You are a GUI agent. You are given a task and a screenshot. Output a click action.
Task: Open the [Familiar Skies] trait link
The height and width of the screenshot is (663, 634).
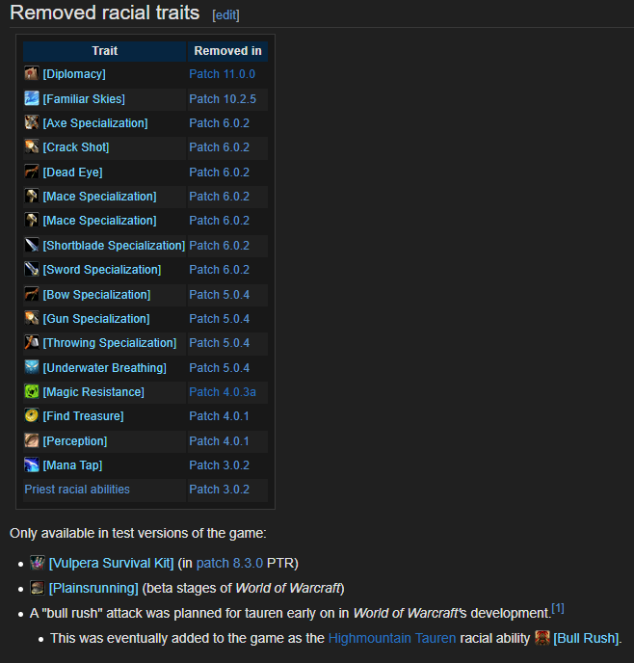tap(84, 99)
